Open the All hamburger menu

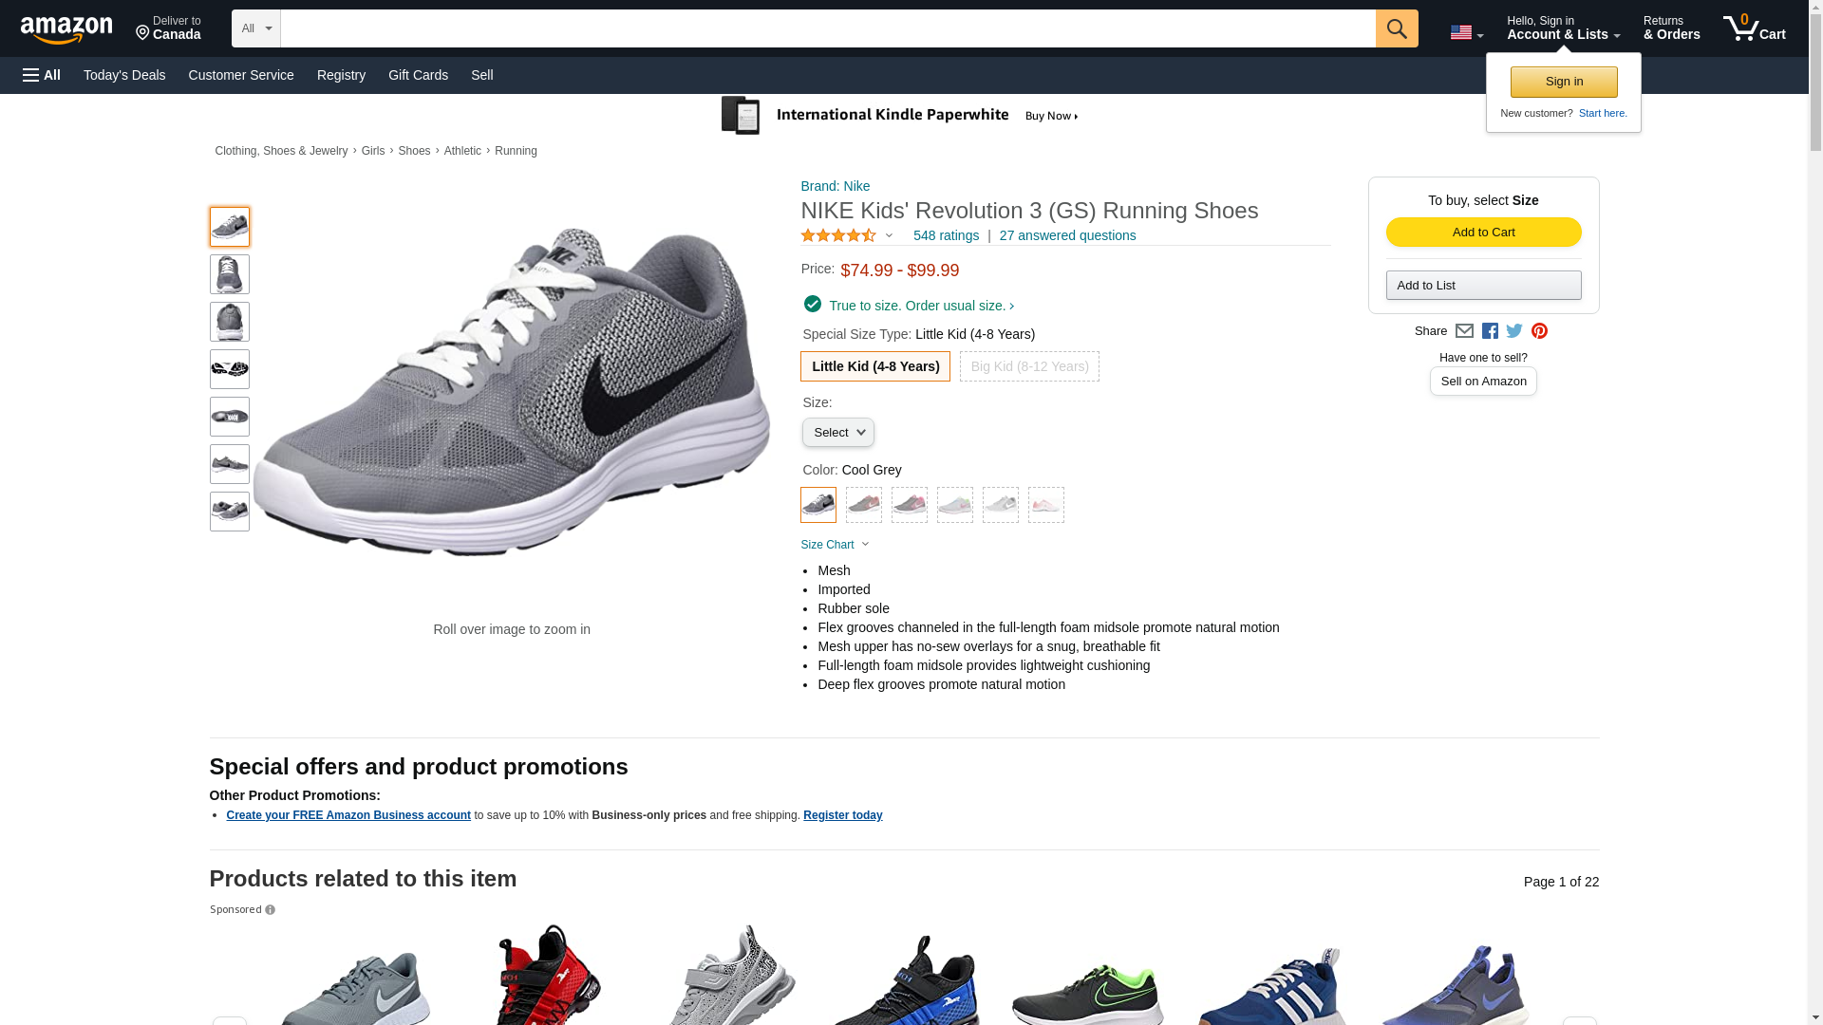(x=42, y=75)
